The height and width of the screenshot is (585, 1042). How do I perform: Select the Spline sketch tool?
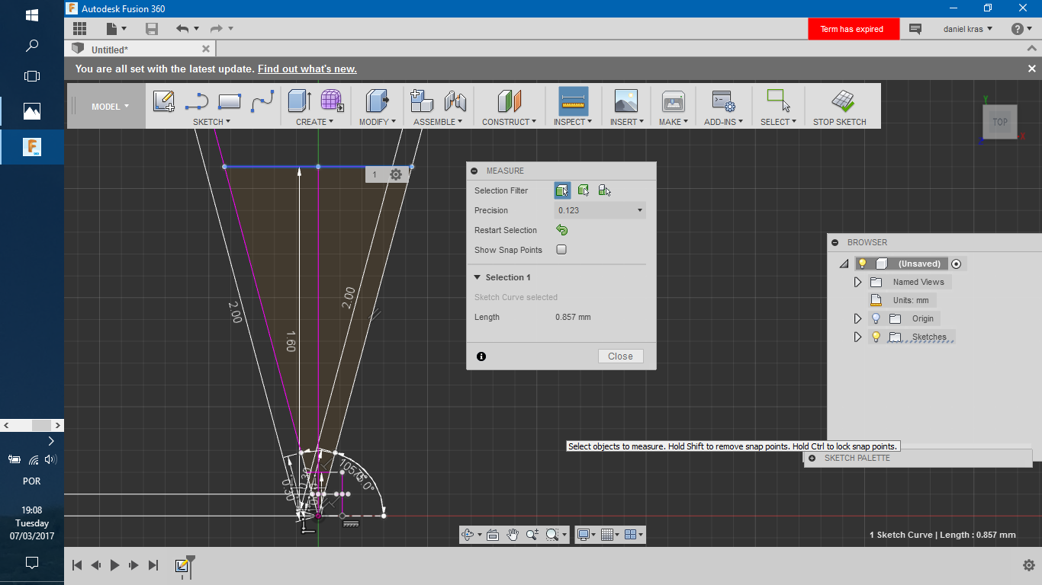tap(262, 101)
